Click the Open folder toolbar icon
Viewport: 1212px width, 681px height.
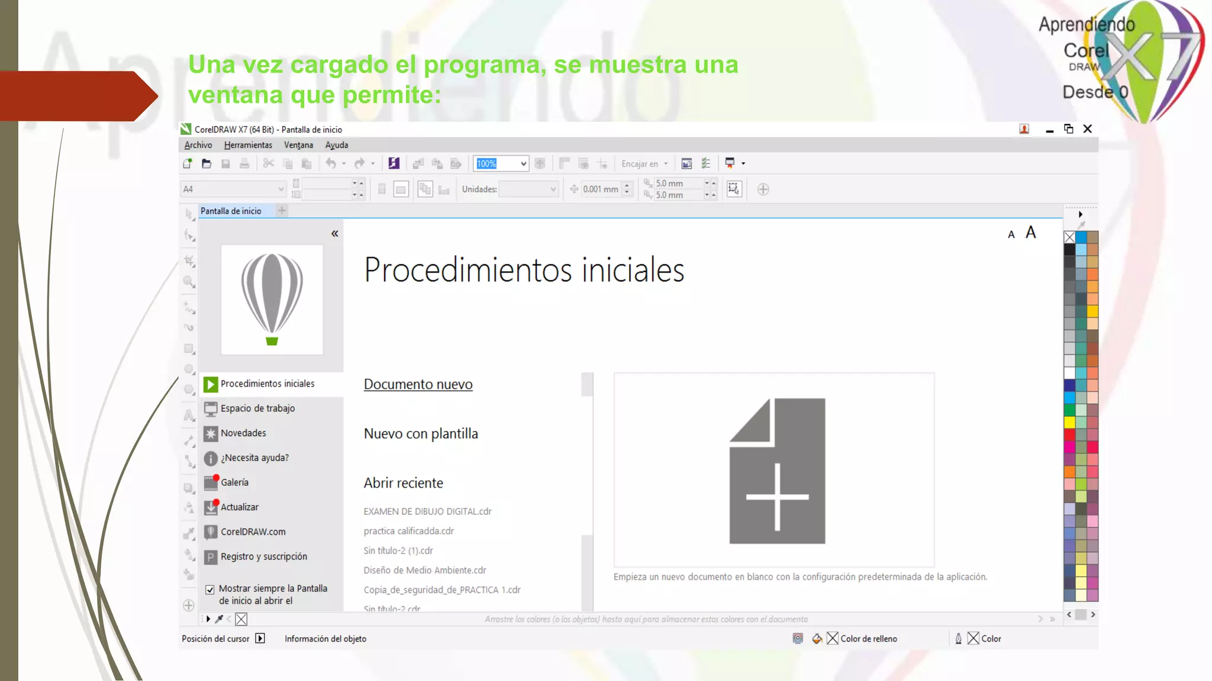[207, 164]
